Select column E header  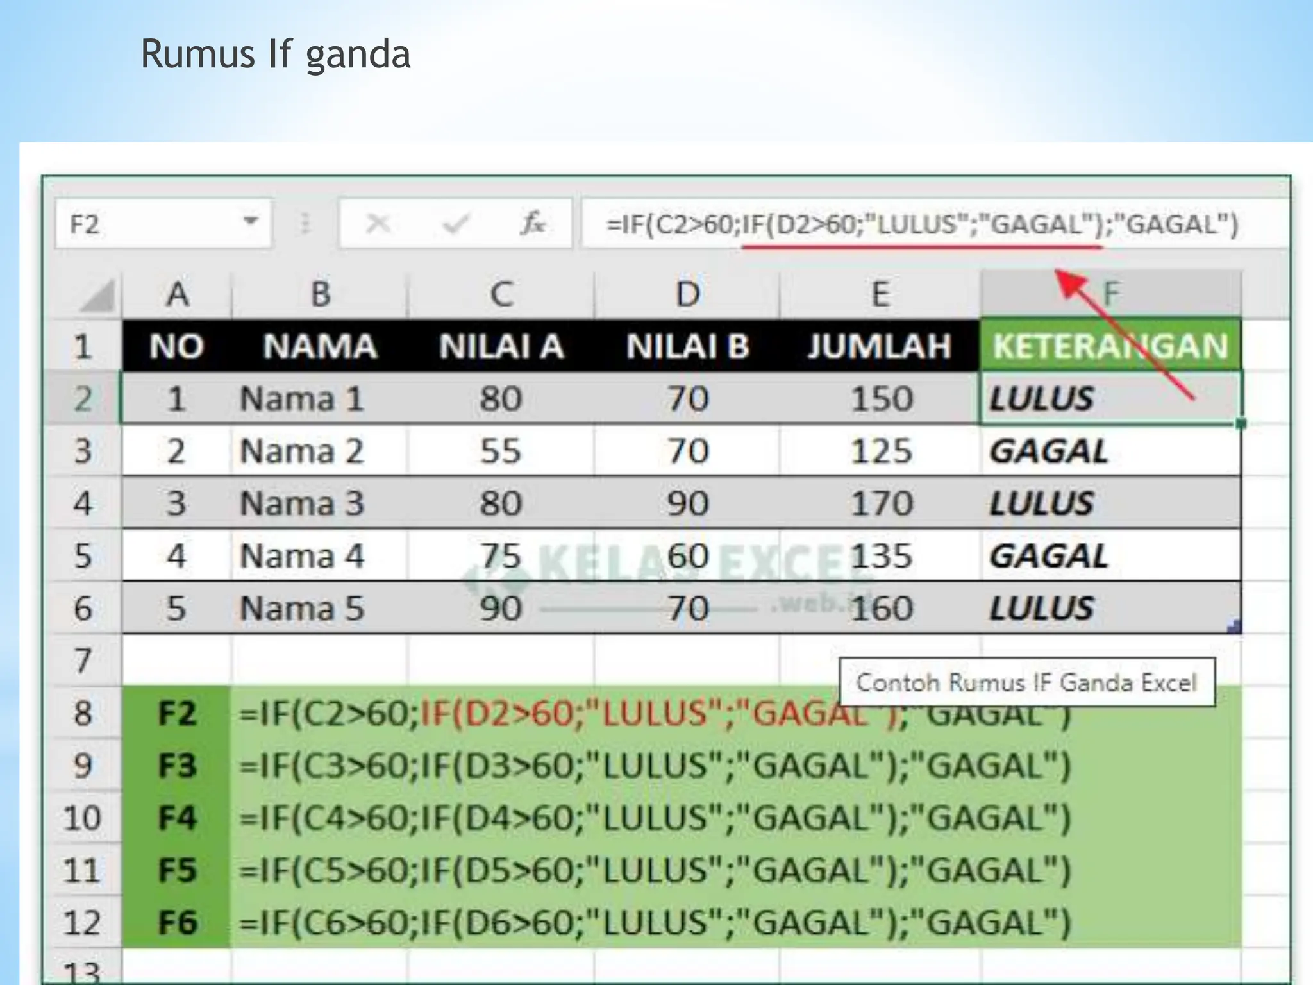click(880, 295)
